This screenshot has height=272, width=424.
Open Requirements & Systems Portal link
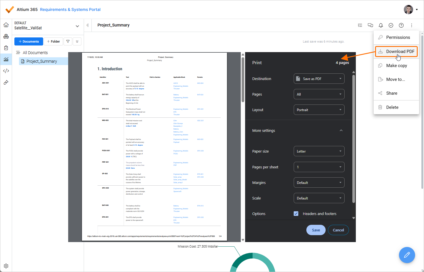pyautogui.click(x=70, y=9)
